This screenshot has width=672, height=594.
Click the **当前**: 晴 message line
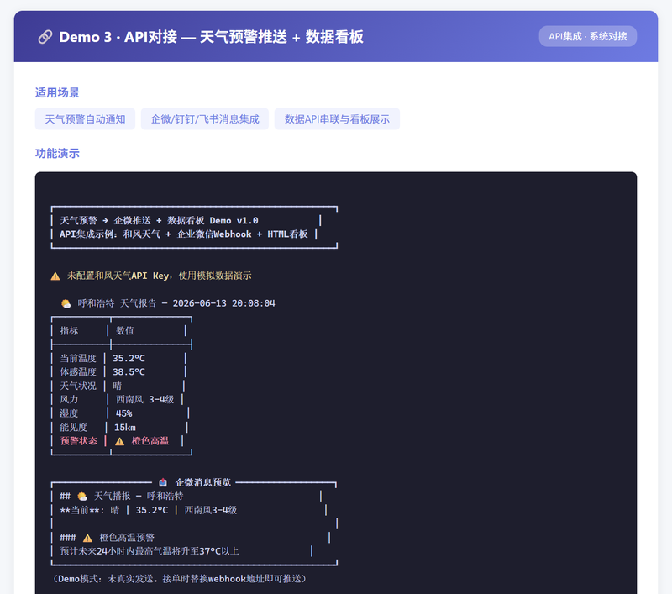(149, 510)
